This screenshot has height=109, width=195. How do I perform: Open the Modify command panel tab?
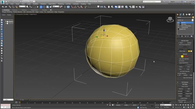point(181,15)
